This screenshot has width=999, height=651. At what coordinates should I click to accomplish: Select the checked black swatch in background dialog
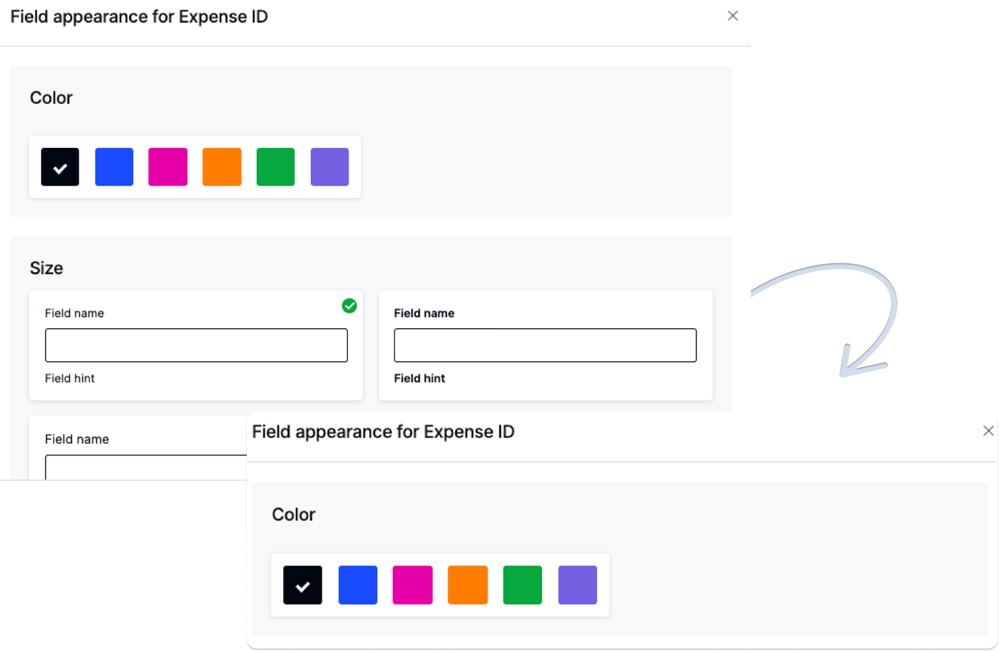[60, 167]
